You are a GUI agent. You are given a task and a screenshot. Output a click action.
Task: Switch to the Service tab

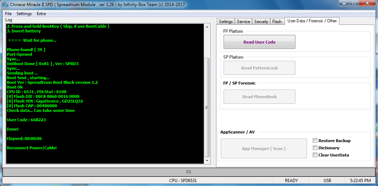click(243, 22)
